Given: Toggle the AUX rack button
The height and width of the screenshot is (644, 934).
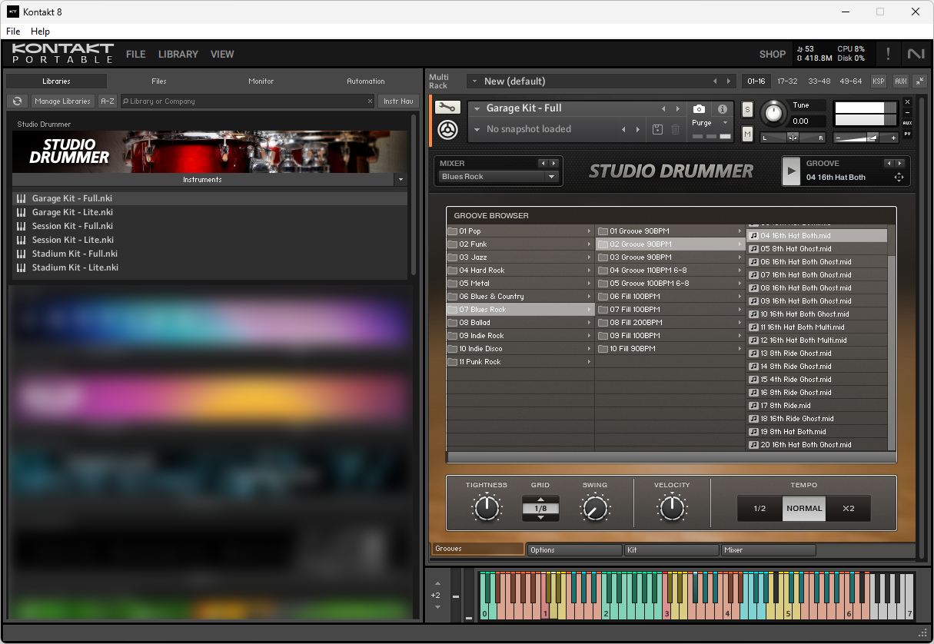Looking at the screenshot, I should pyautogui.click(x=900, y=81).
